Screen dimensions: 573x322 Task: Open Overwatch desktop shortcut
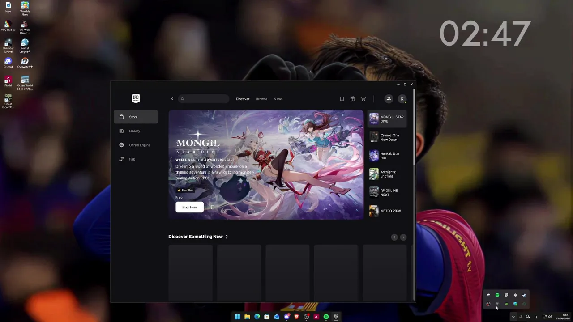tap(25, 63)
